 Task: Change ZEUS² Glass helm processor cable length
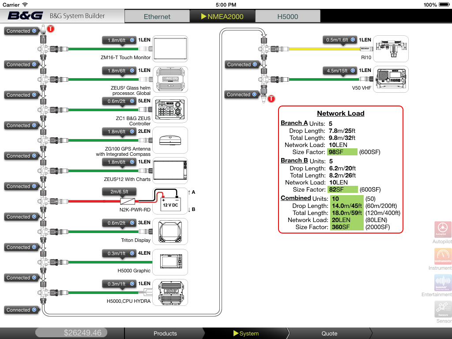[120, 71]
